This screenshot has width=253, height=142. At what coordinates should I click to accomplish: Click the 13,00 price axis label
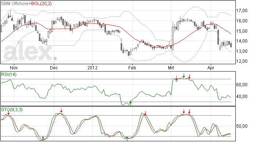[242, 51]
